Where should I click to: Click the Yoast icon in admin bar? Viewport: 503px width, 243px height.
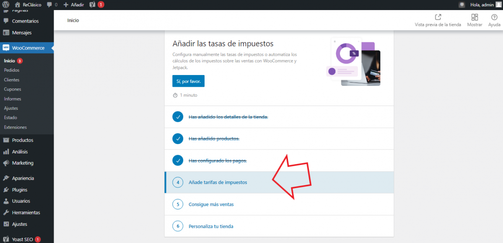point(92,5)
